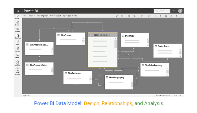This screenshot has width=197, height=113.
Task: Select Mobile layout
Action: (55, 16)
